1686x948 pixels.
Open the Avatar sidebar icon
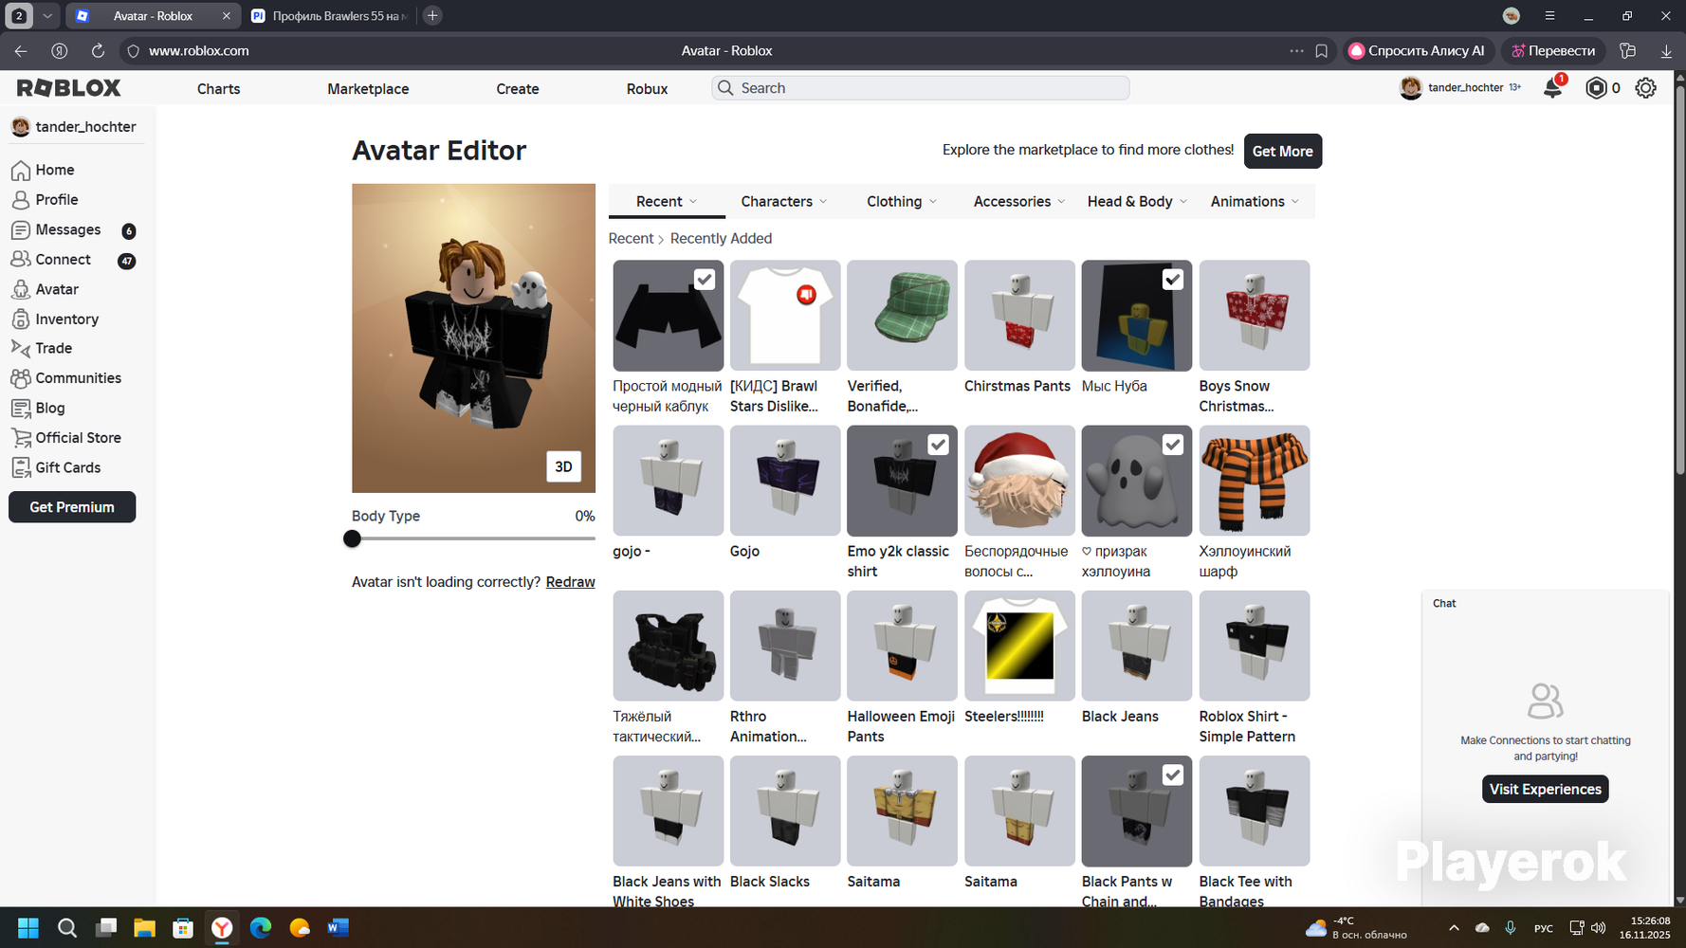pyautogui.click(x=21, y=289)
